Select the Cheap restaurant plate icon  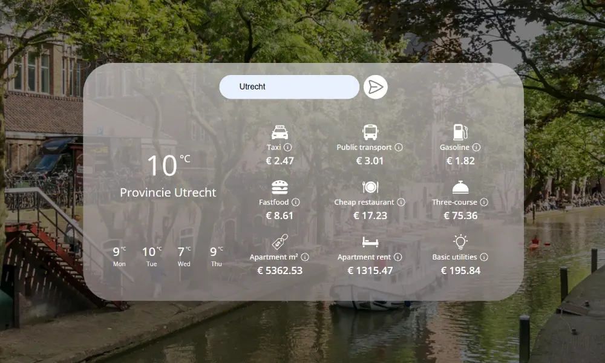coord(370,187)
